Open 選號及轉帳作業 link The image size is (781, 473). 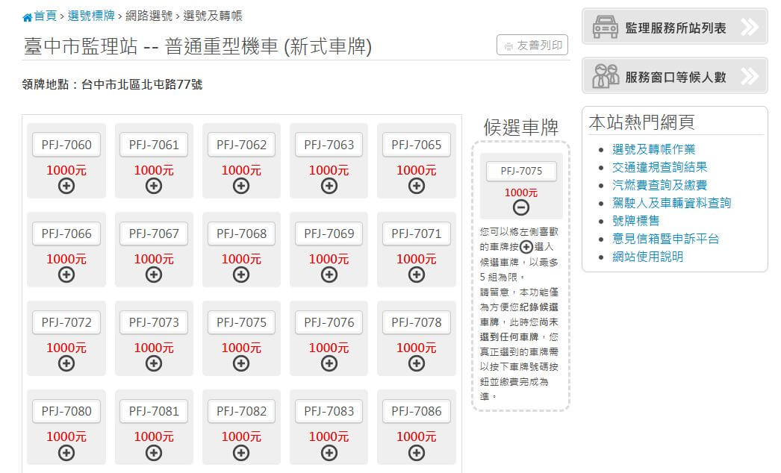(653, 149)
